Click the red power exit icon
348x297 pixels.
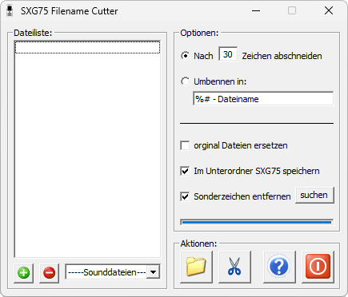[x=318, y=267]
